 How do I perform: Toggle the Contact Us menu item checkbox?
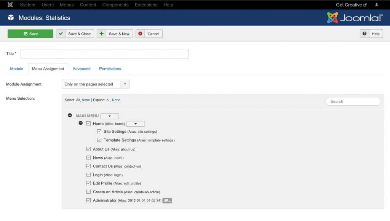[89, 166]
